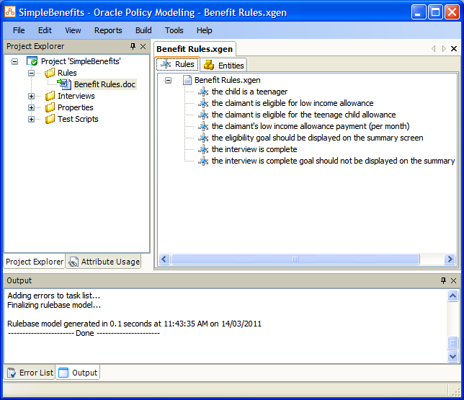
Task: Close the Benefit Rules.xgen document tab
Action: point(454,48)
